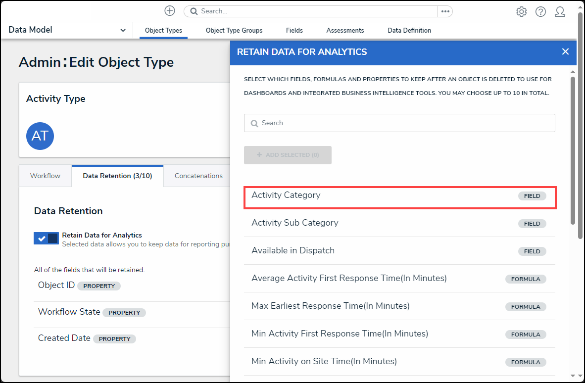Click the AT Activity Type avatar
The width and height of the screenshot is (585, 383).
[40, 136]
